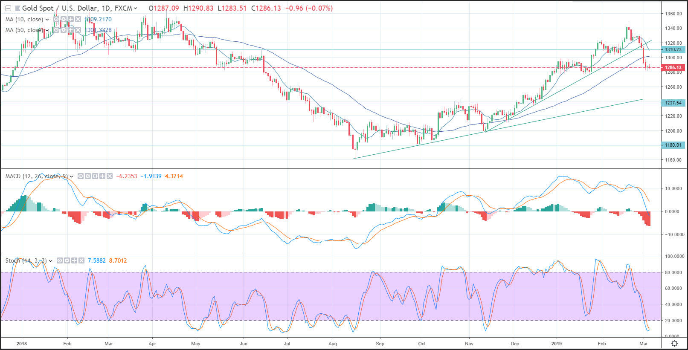Remove the MA (10, close) indicator
Viewport: 688px width, 350px height.
[x=78, y=19]
